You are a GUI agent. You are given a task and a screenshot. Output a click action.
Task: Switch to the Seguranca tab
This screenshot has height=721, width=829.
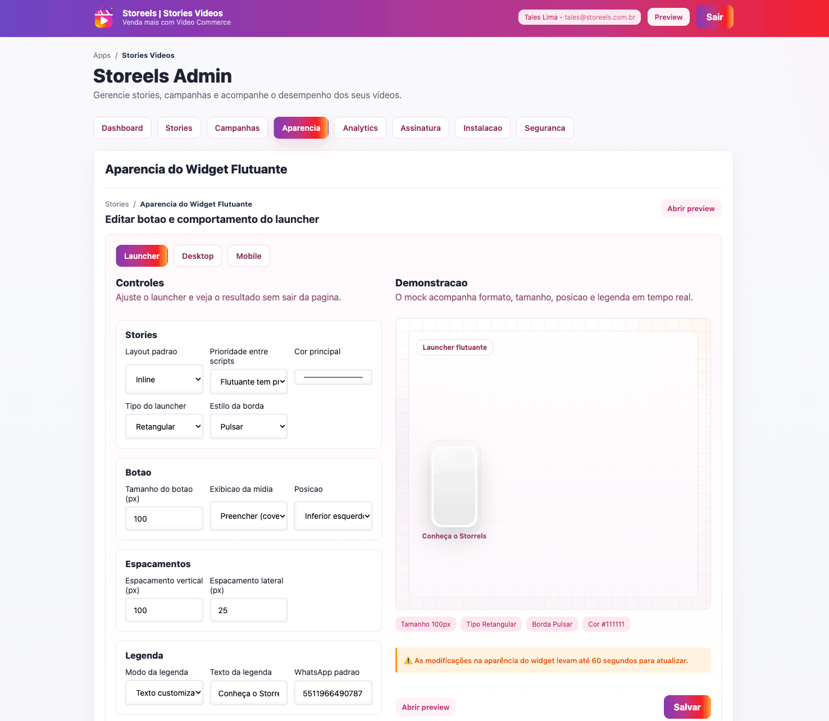(545, 127)
